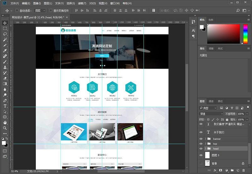Viewport: 252px width, 174px height.
Task: Open the blend mode 穿透 dropdown
Action: 211,114
